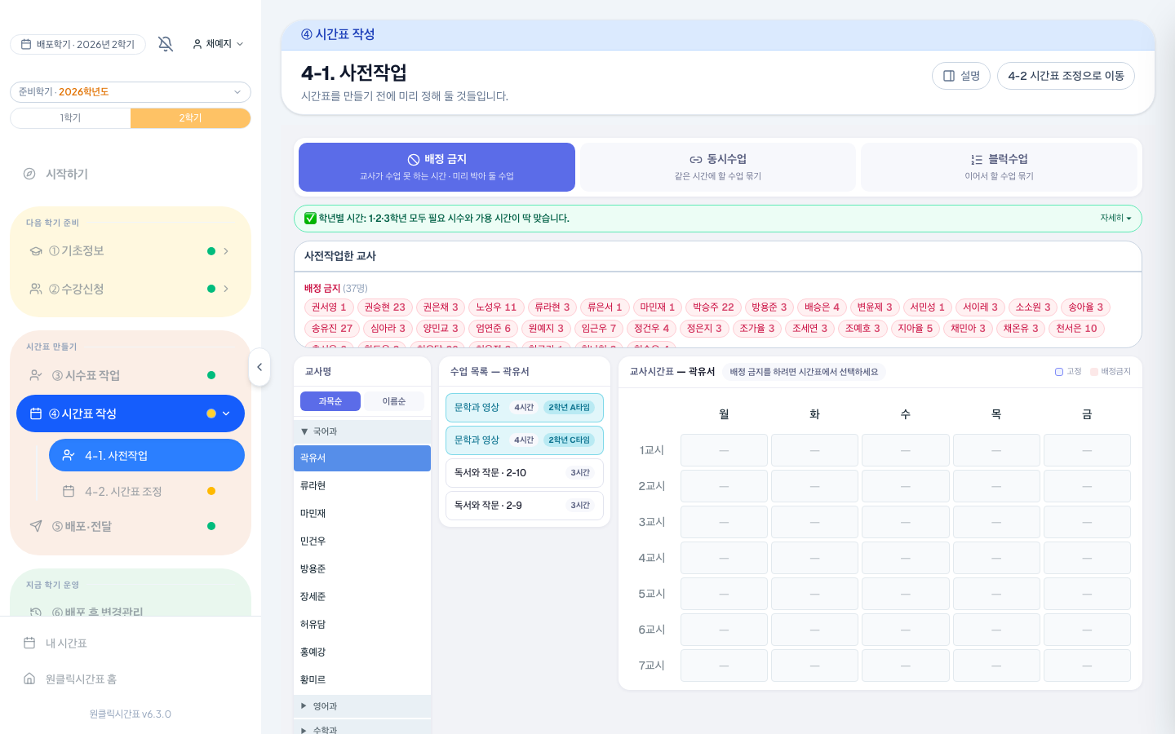The height and width of the screenshot is (734, 1175).
Task: Collapse the sidebar with arrow handle
Action: tap(259, 367)
